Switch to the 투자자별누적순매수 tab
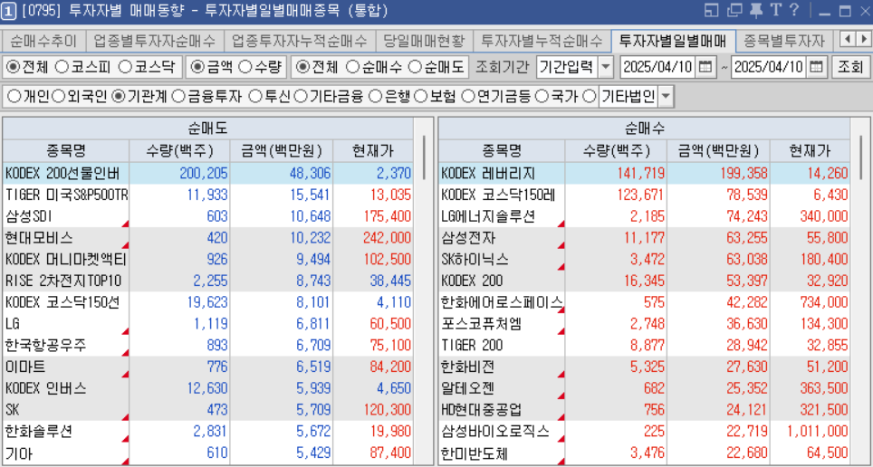This screenshot has width=873, height=467. click(542, 40)
